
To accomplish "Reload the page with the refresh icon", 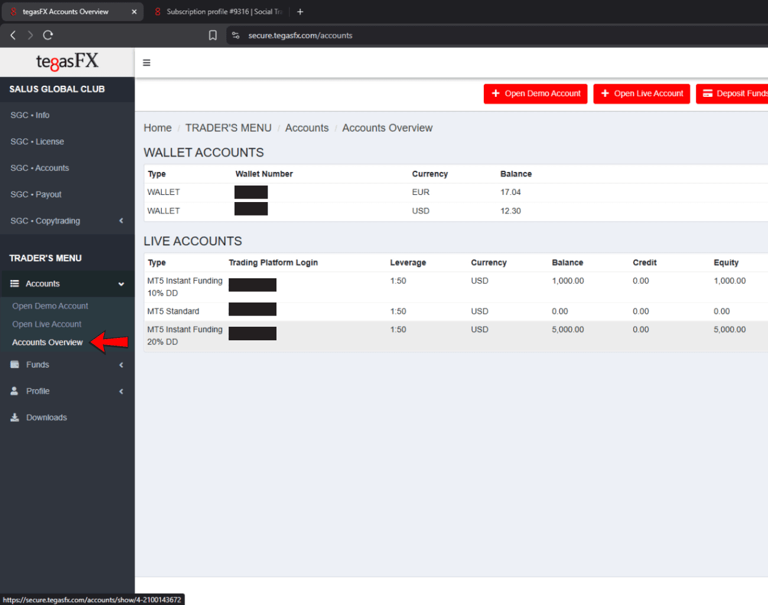I will click(x=48, y=35).
